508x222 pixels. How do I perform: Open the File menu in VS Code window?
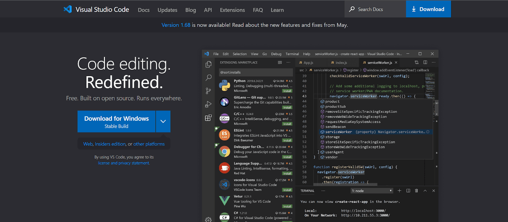coord(216,54)
